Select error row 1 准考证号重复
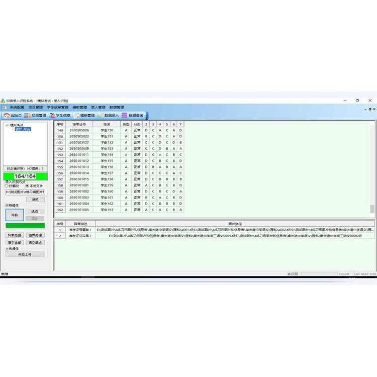Viewport: 377px width, 377px height. (214, 230)
